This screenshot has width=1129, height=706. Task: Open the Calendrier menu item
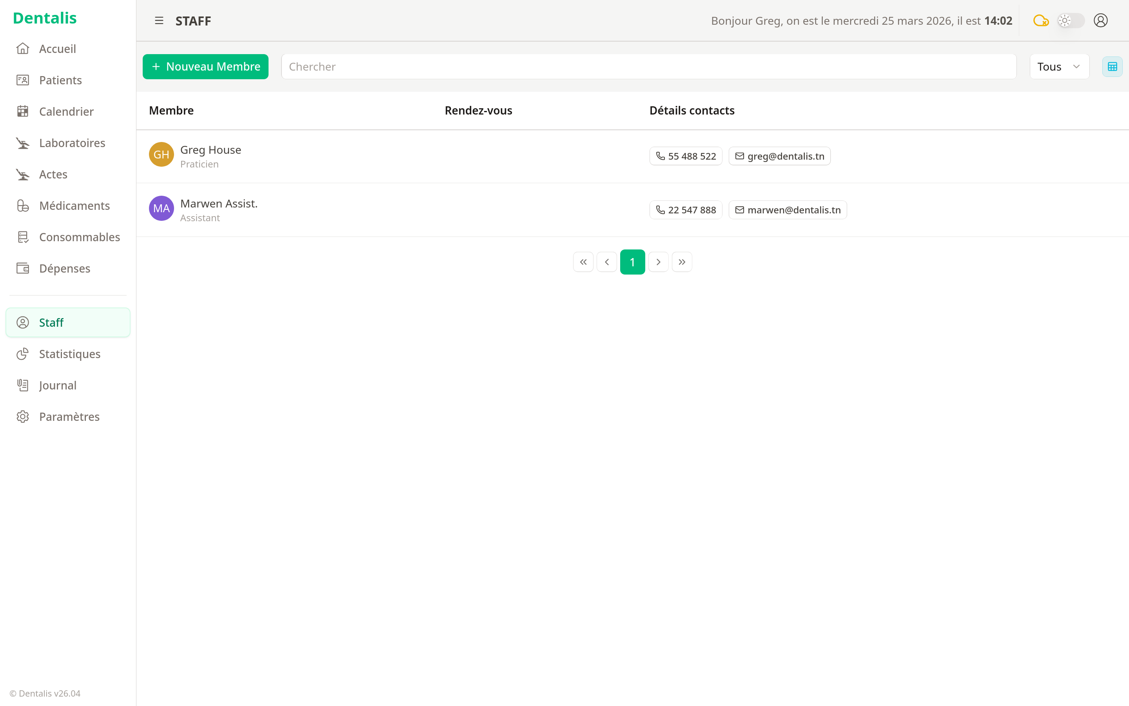66,112
